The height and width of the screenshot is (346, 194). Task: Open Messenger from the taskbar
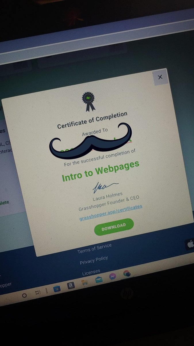click(112, 277)
